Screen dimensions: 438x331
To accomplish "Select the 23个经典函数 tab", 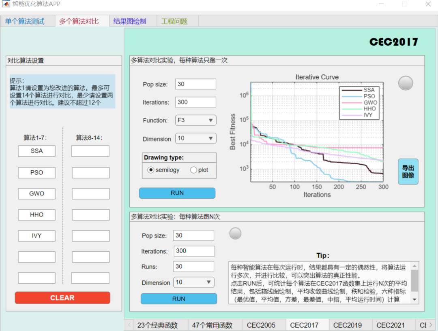I will pyautogui.click(x=158, y=325).
